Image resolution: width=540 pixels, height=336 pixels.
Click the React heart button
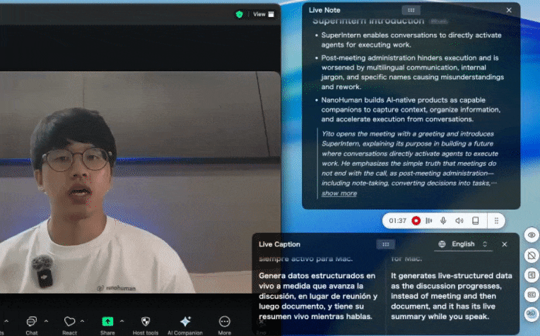pyautogui.click(x=69, y=323)
